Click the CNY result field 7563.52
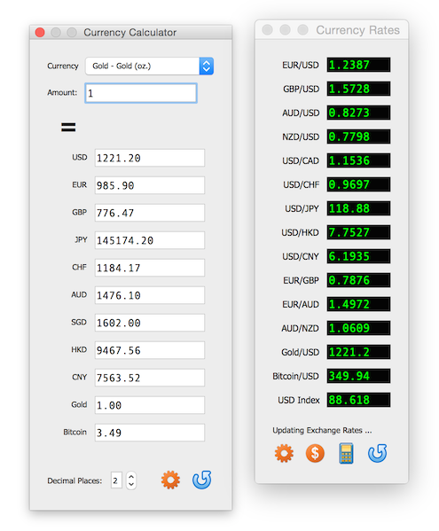Viewport: 439px width, 531px height. tap(150, 378)
